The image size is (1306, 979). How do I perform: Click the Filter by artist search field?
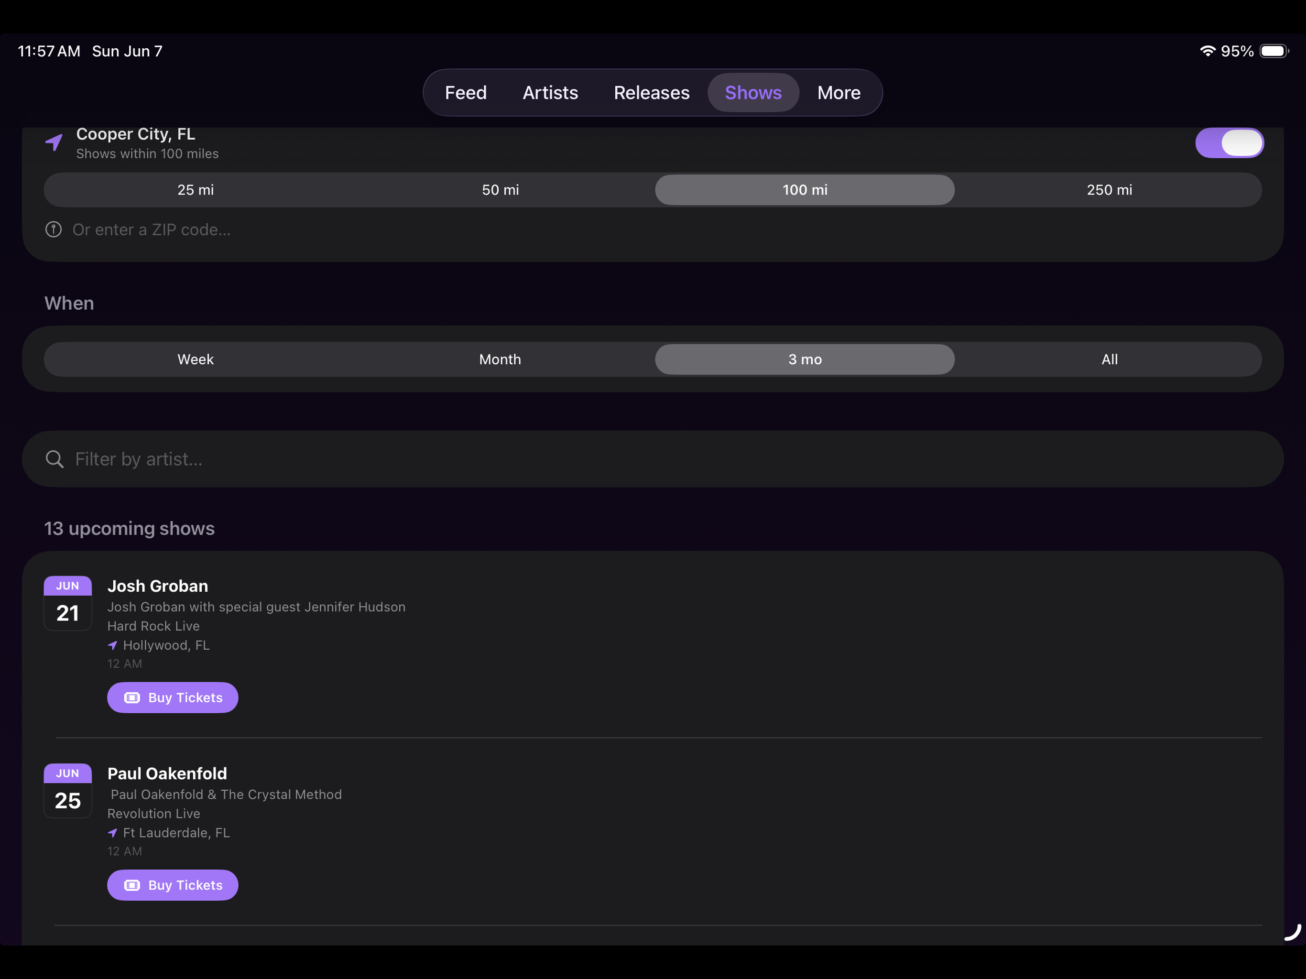click(653, 459)
